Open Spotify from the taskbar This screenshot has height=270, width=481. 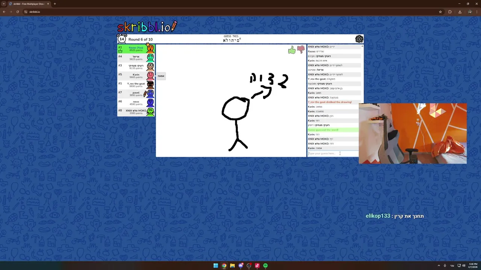click(265, 265)
